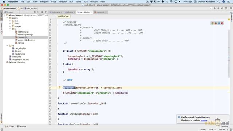Click yellow inspection status indicator
Image resolution: width=233 pixels, height=131 pixels.
[229, 19]
